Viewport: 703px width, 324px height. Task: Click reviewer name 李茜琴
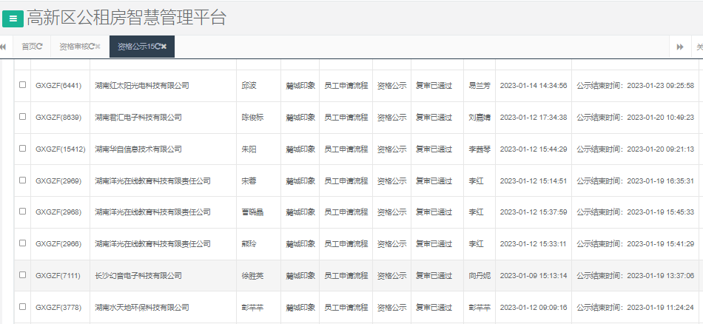pos(480,149)
